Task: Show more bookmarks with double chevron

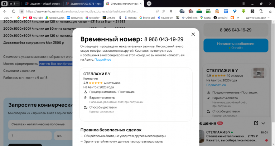Action: tap(238, 17)
